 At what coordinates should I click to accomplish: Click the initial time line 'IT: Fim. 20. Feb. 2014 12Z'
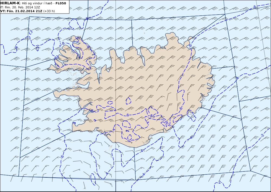click(20, 7)
